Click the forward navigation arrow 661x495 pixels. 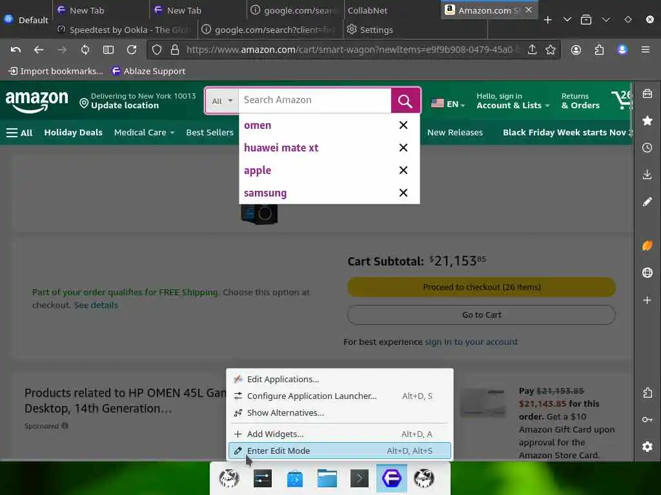coord(62,50)
